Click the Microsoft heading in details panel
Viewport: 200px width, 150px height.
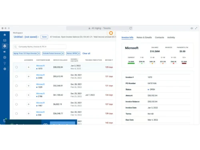[x=132, y=48]
